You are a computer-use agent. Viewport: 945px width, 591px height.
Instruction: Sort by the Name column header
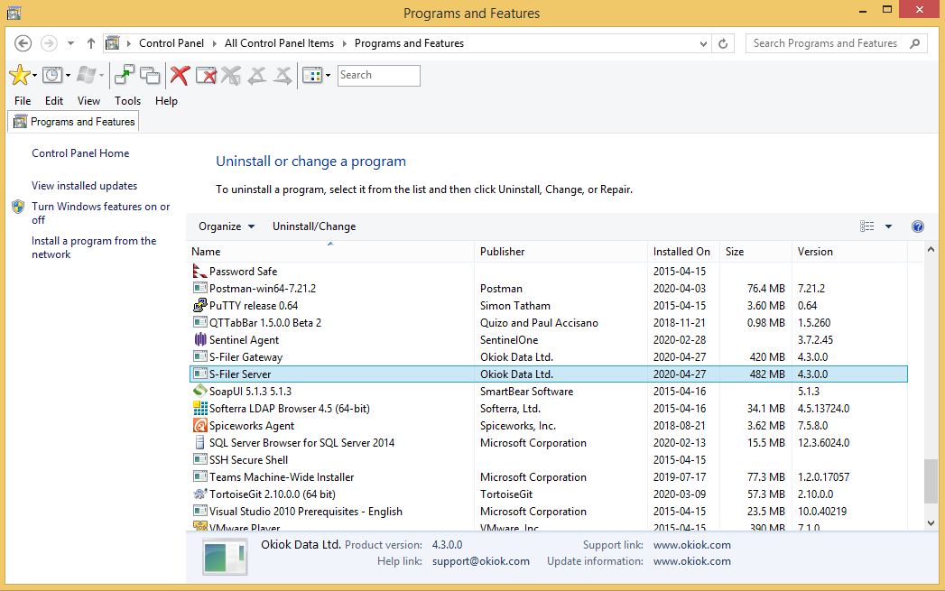pos(330,251)
